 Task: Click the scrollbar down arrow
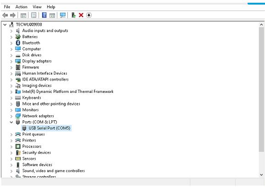tap(261, 175)
